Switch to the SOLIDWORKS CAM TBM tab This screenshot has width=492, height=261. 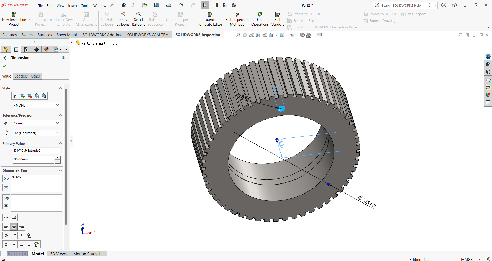click(x=148, y=35)
